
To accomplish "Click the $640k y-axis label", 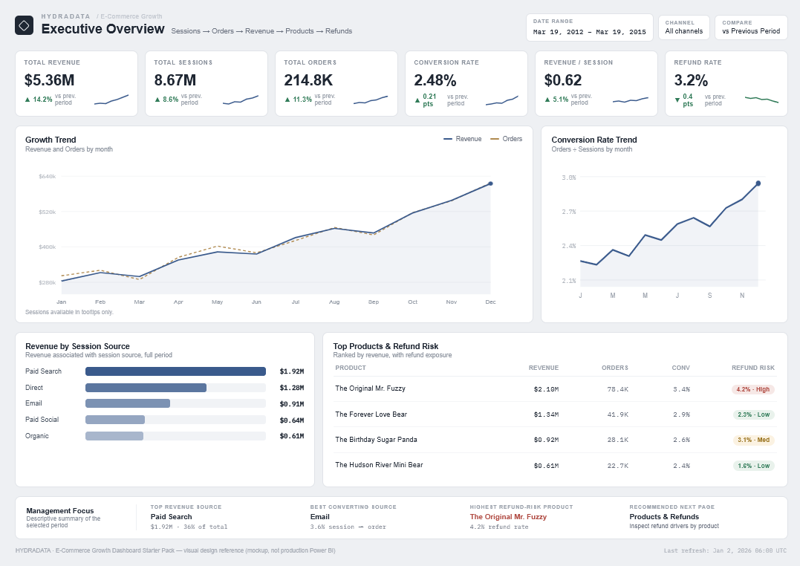I will click(x=48, y=177).
